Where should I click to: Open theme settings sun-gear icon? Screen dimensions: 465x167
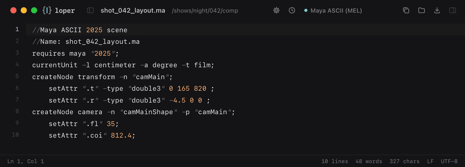click(276, 10)
